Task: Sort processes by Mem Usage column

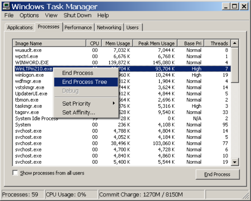Action: click(117, 44)
